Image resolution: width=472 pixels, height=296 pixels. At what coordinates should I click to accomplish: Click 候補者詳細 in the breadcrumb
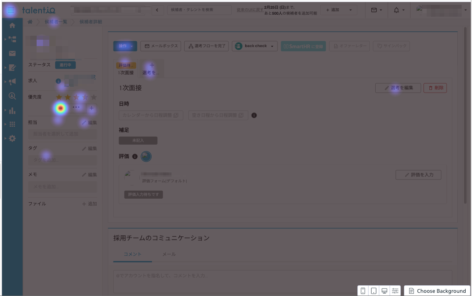[91, 22]
